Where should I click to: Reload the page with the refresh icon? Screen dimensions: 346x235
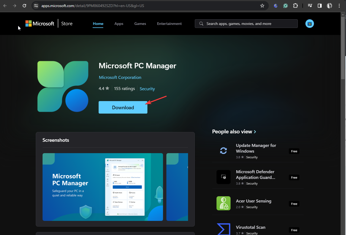pyautogui.click(x=24, y=6)
